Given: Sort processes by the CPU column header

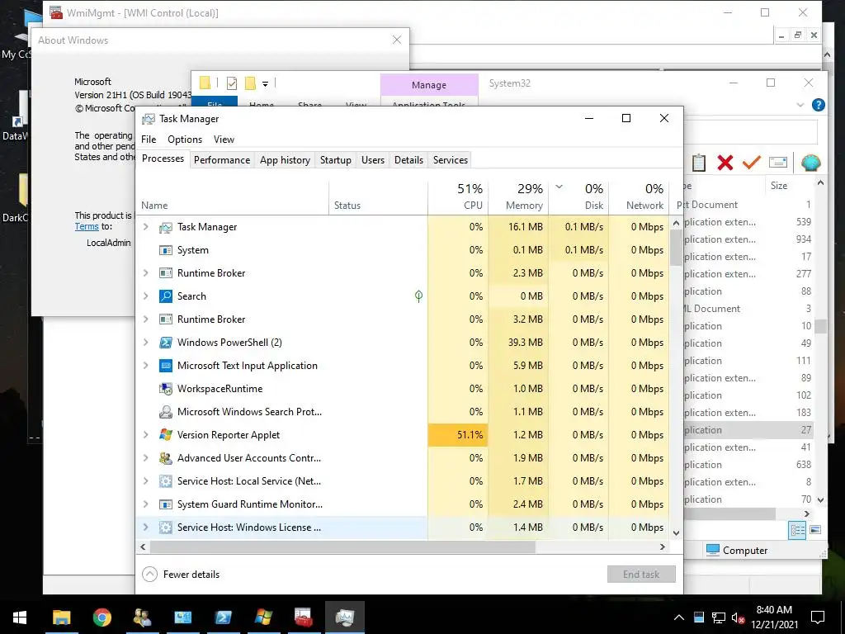Looking at the screenshot, I should click(x=458, y=197).
